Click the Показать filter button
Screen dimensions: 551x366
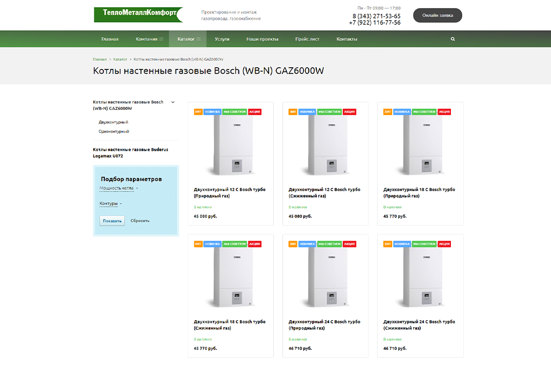[112, 221]
